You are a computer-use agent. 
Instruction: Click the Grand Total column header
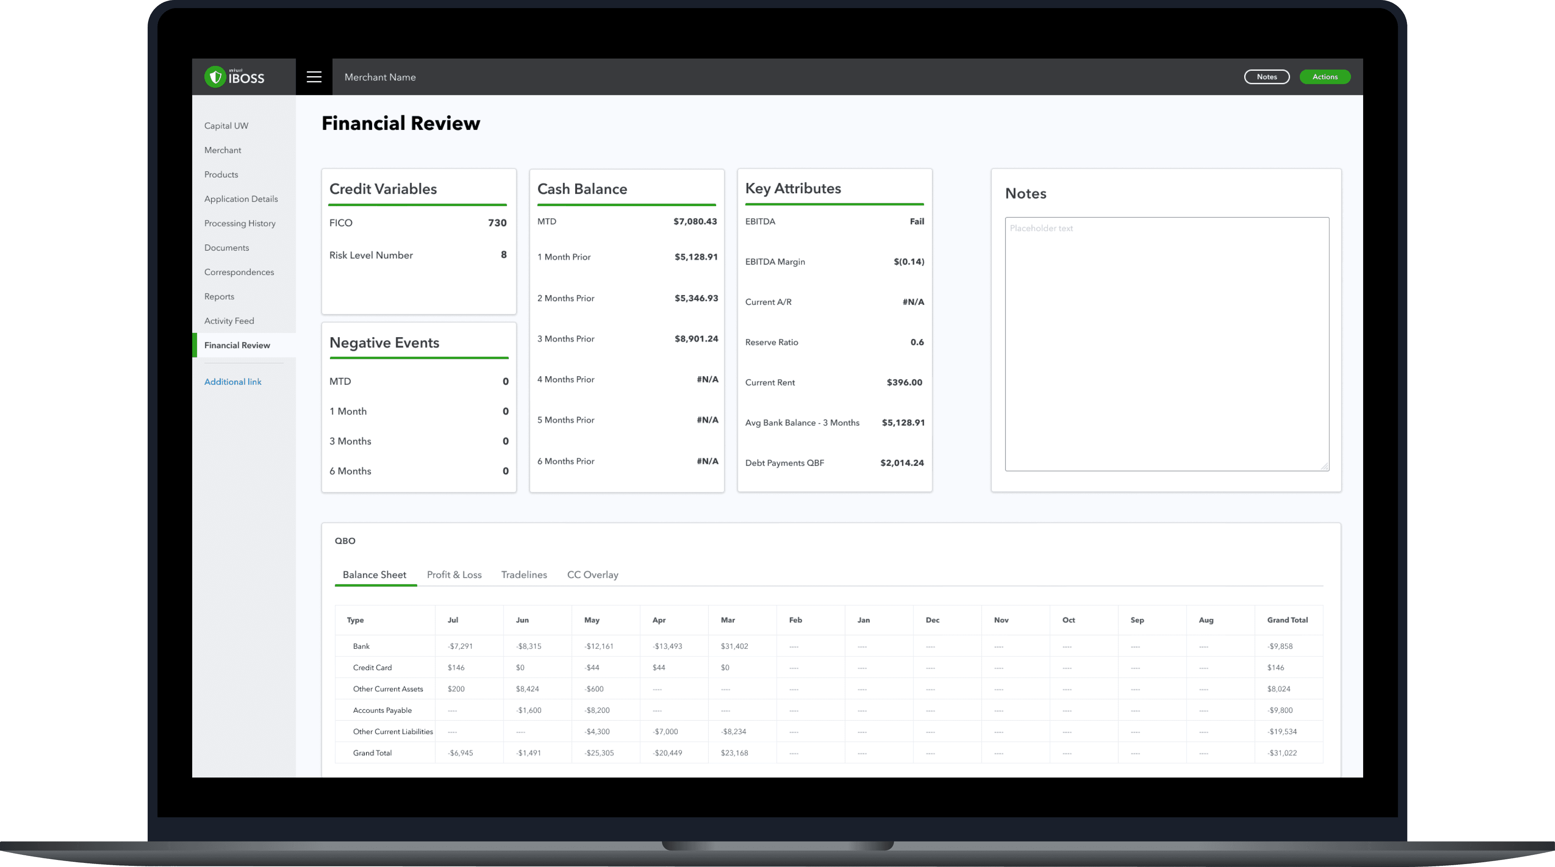1287,620
